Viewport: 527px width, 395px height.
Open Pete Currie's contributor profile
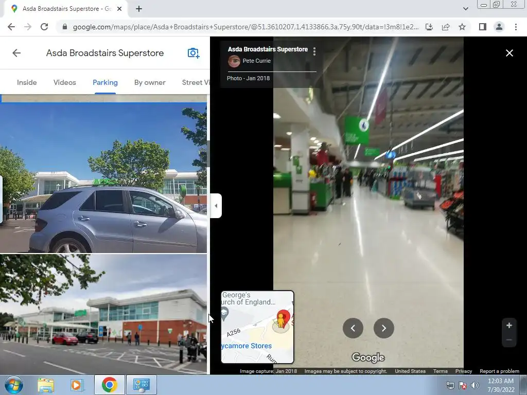256,61
